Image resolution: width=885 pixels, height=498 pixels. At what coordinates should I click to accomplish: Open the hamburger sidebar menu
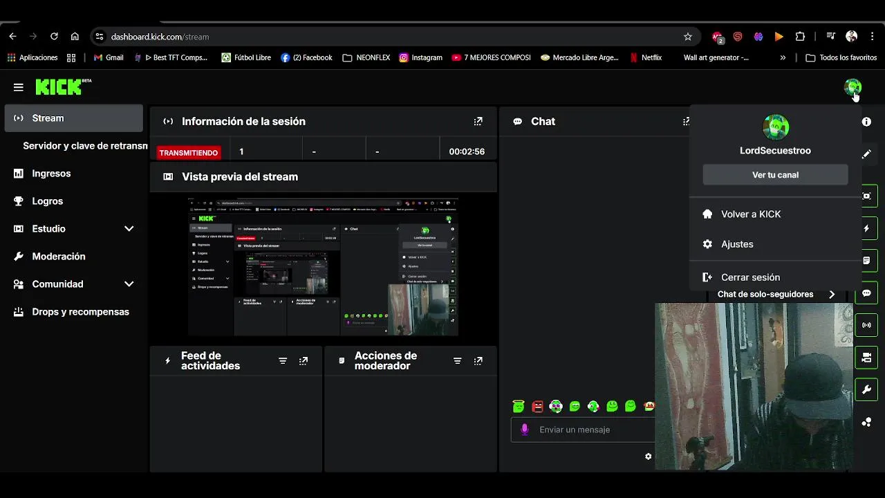[x=19, y=87]
